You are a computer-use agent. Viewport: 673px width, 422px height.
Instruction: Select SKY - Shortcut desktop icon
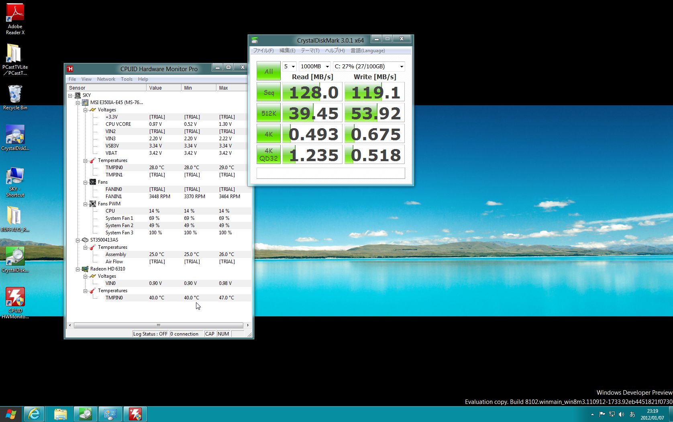point(15,182)
